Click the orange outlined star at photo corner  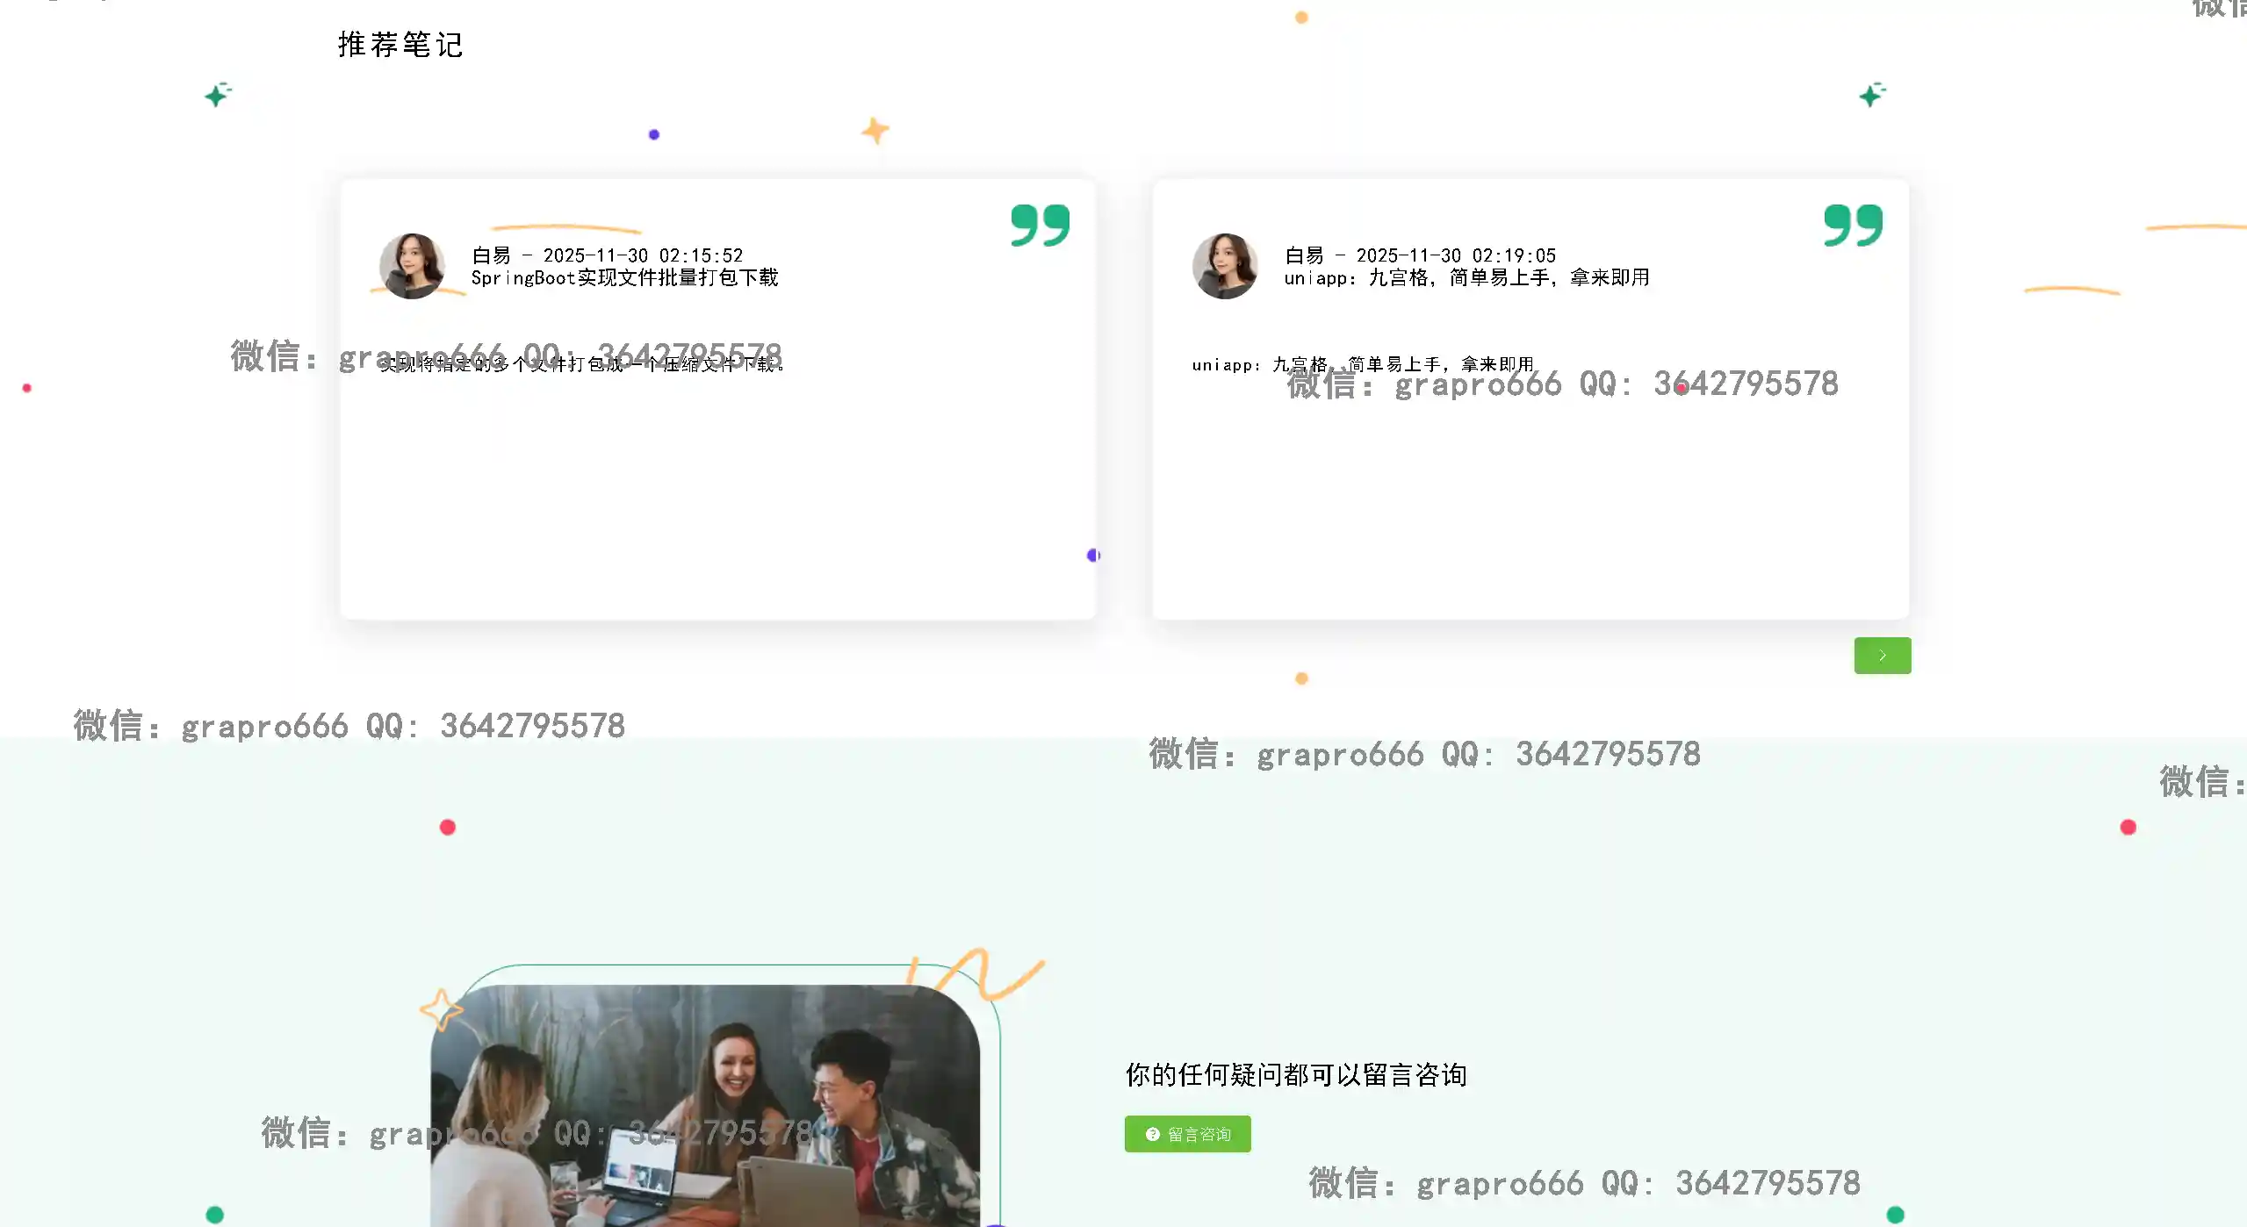[x=441, y=1009]
